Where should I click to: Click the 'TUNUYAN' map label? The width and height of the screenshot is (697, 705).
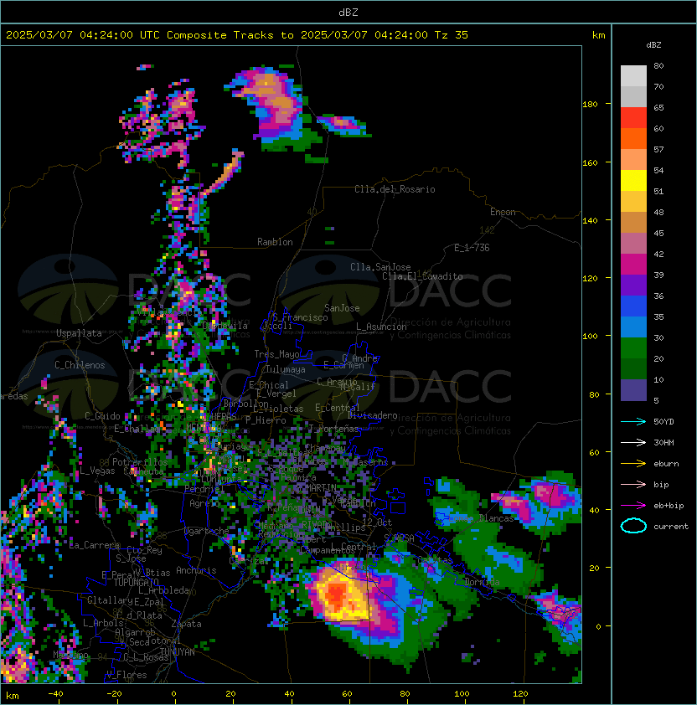[178, 652]
